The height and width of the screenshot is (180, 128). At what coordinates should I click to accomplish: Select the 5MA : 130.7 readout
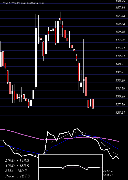pyautogui.click(x=16, y=171)
